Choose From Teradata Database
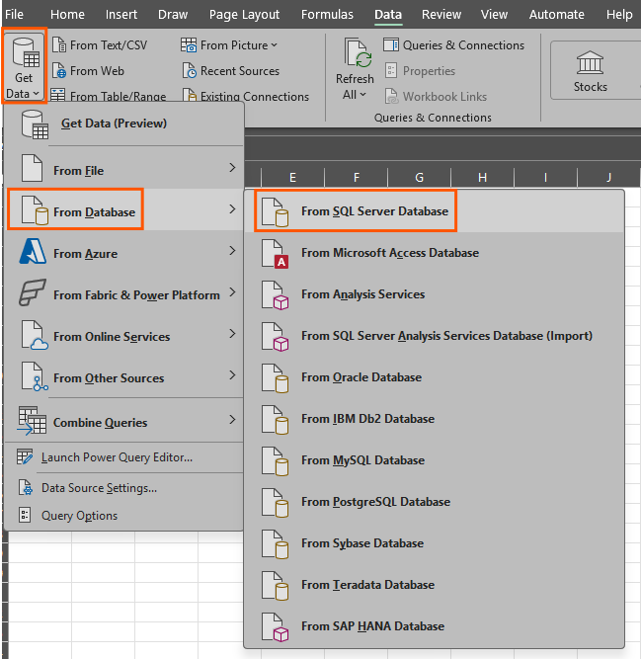The height and width of the screenshot is (659, 641). [x=434, y=585]
